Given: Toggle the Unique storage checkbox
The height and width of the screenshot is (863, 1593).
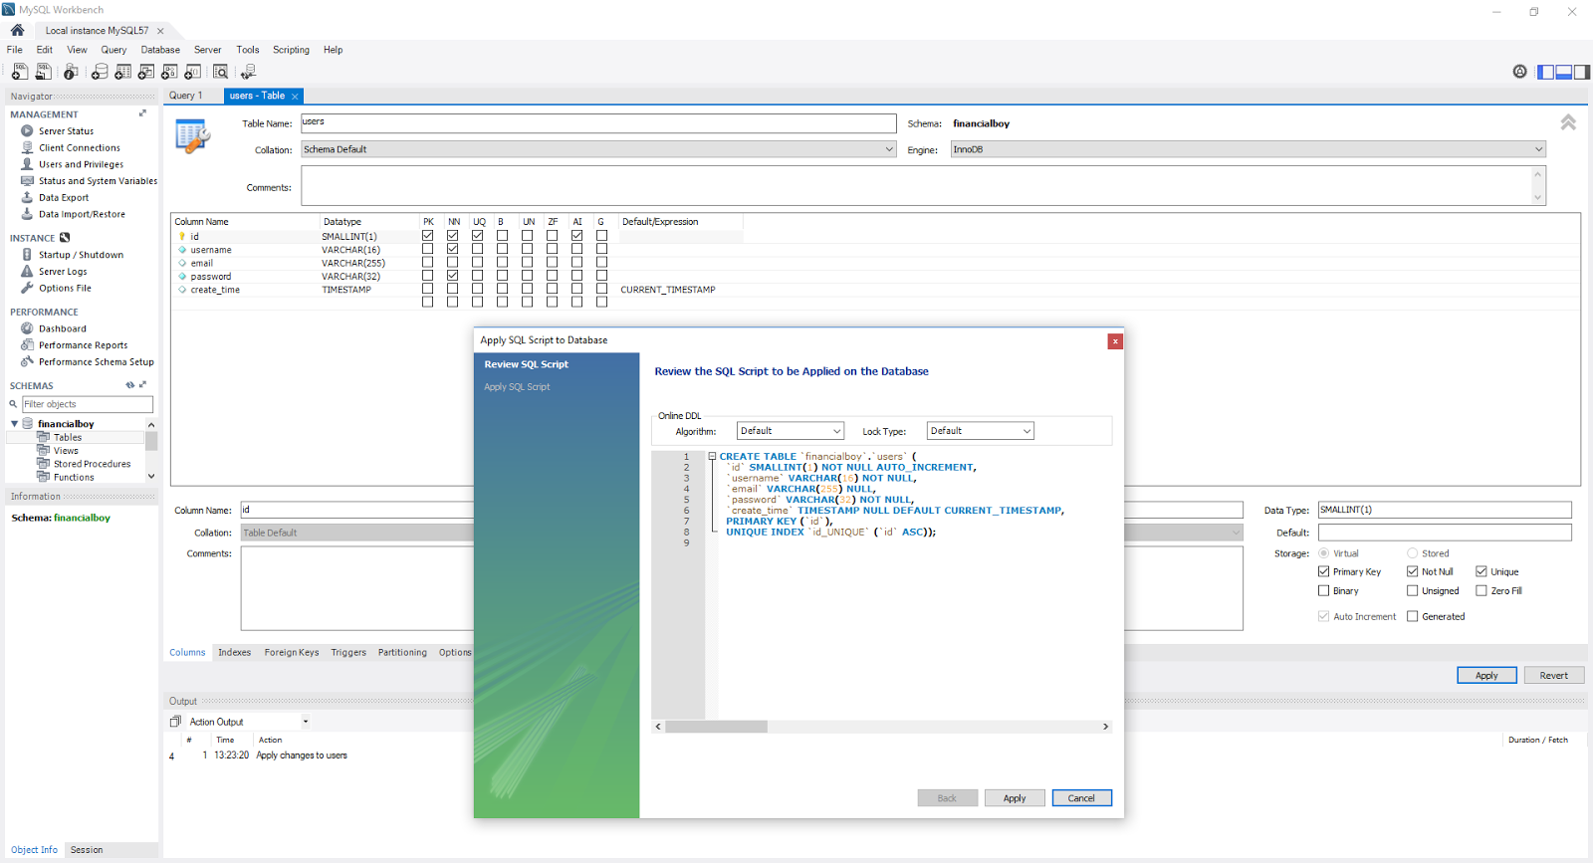Looking at the screenshot, I should click(1481, 571).
